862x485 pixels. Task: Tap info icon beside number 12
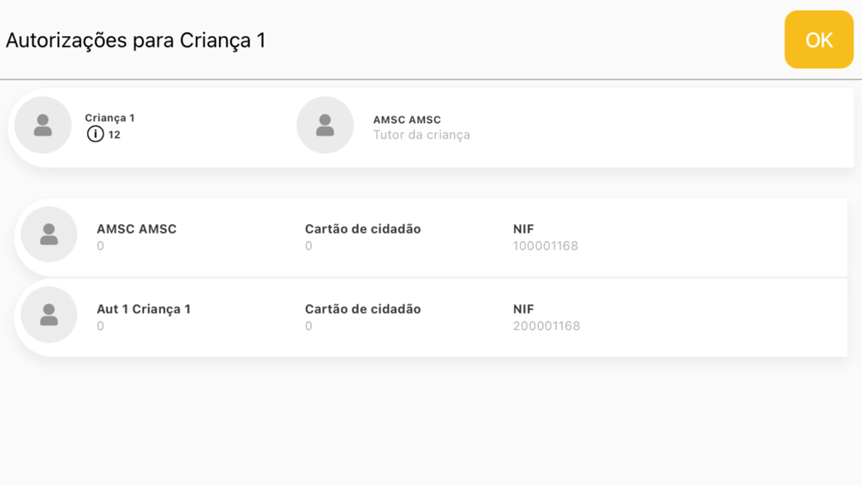95,134
